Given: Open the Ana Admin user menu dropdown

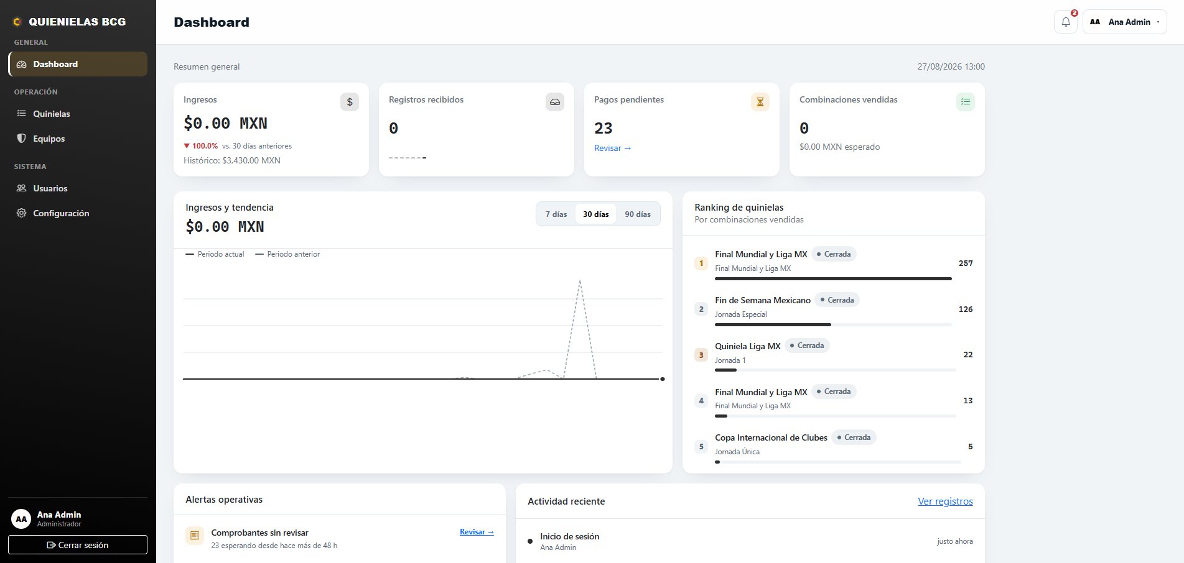Looking at the screenshot, I should [1125, 22].
